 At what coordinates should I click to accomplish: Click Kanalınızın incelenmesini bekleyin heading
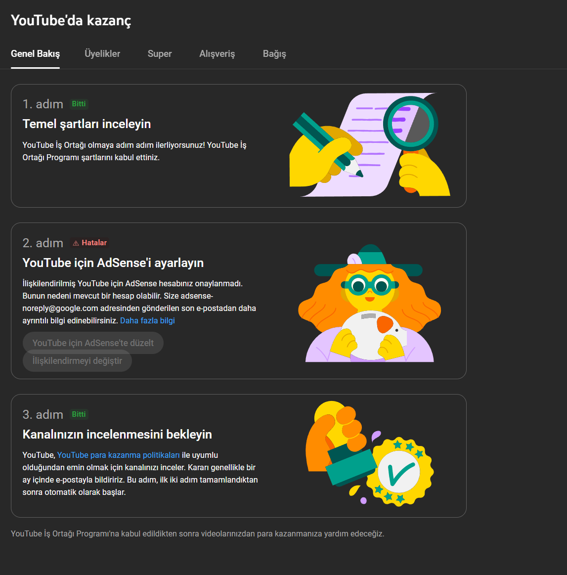117,434
